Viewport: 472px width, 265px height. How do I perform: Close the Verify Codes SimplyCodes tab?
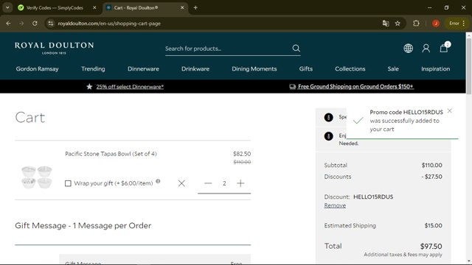click(94, 8)
